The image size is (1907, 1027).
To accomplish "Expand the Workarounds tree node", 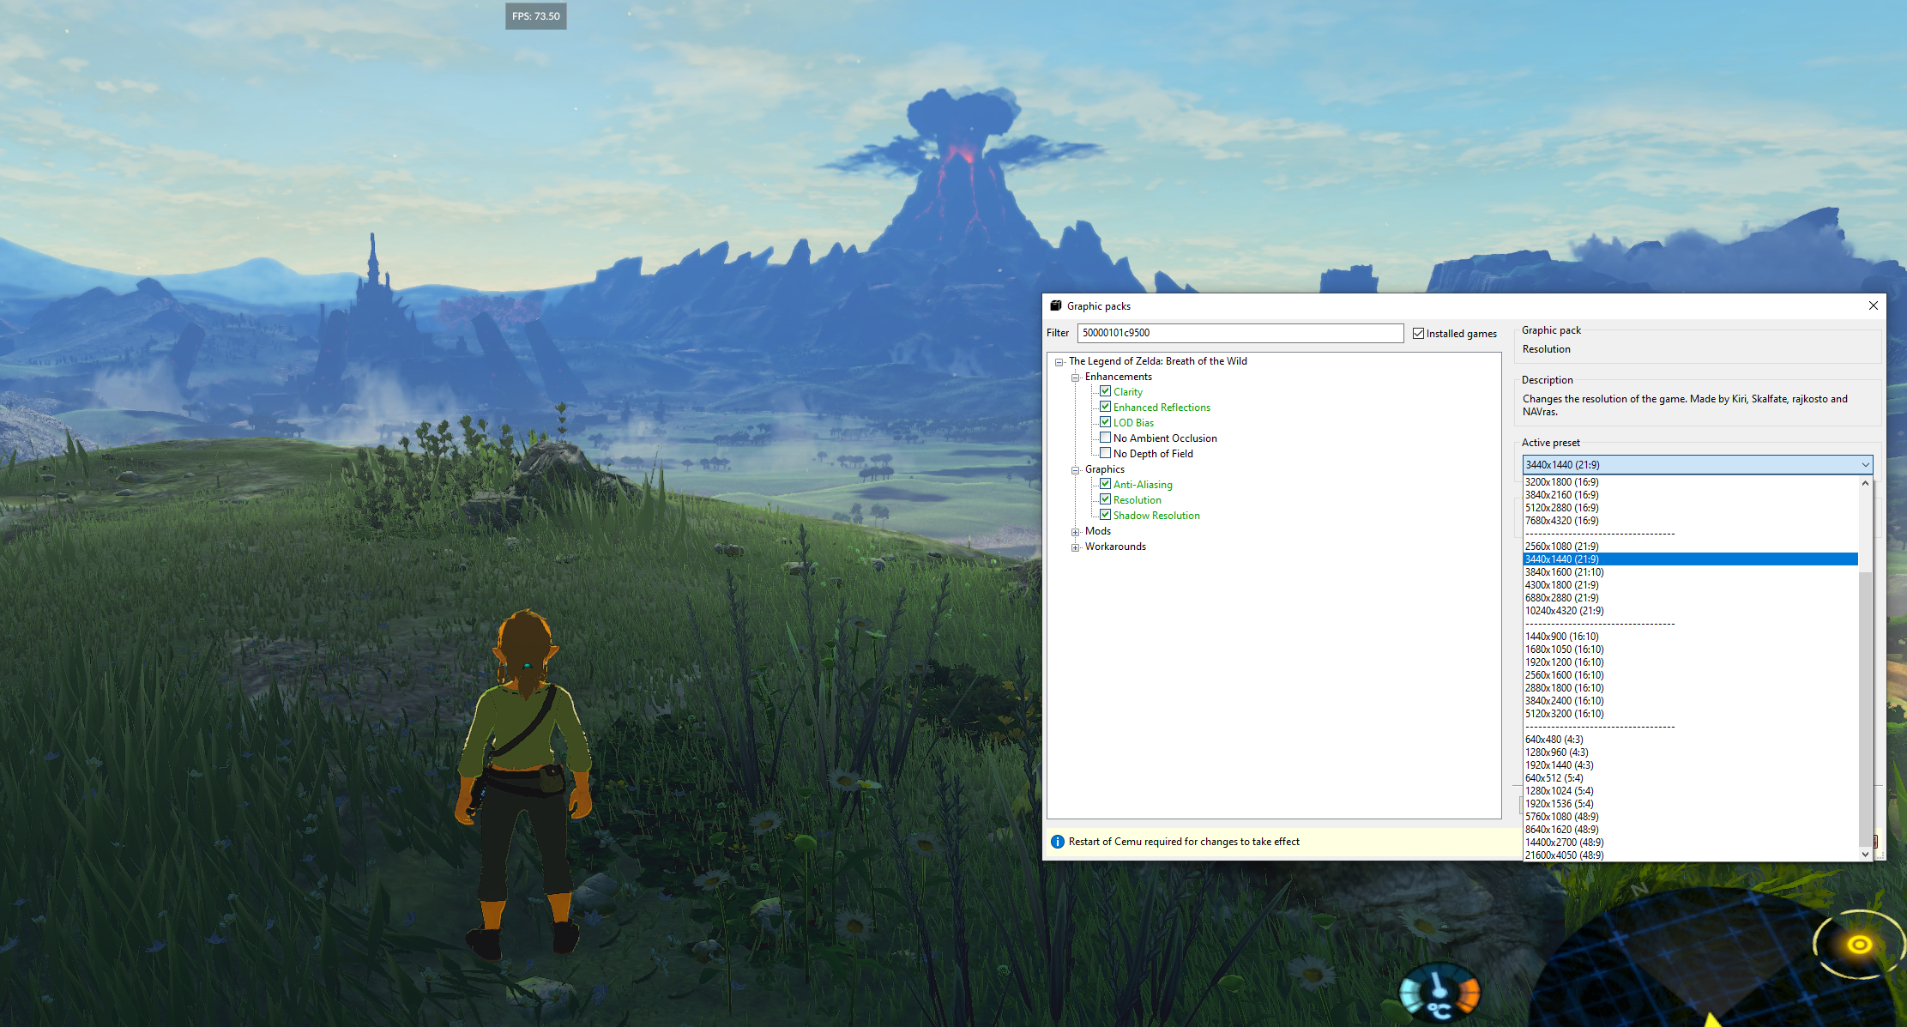I will click(x=1075, y=547).
